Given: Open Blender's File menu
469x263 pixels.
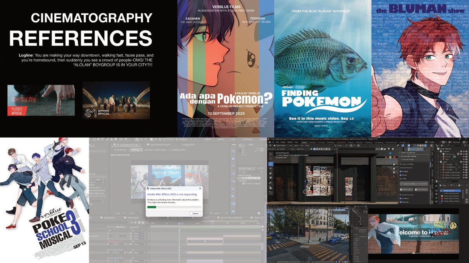Looking at the screenshot, I should pos(273,142).
